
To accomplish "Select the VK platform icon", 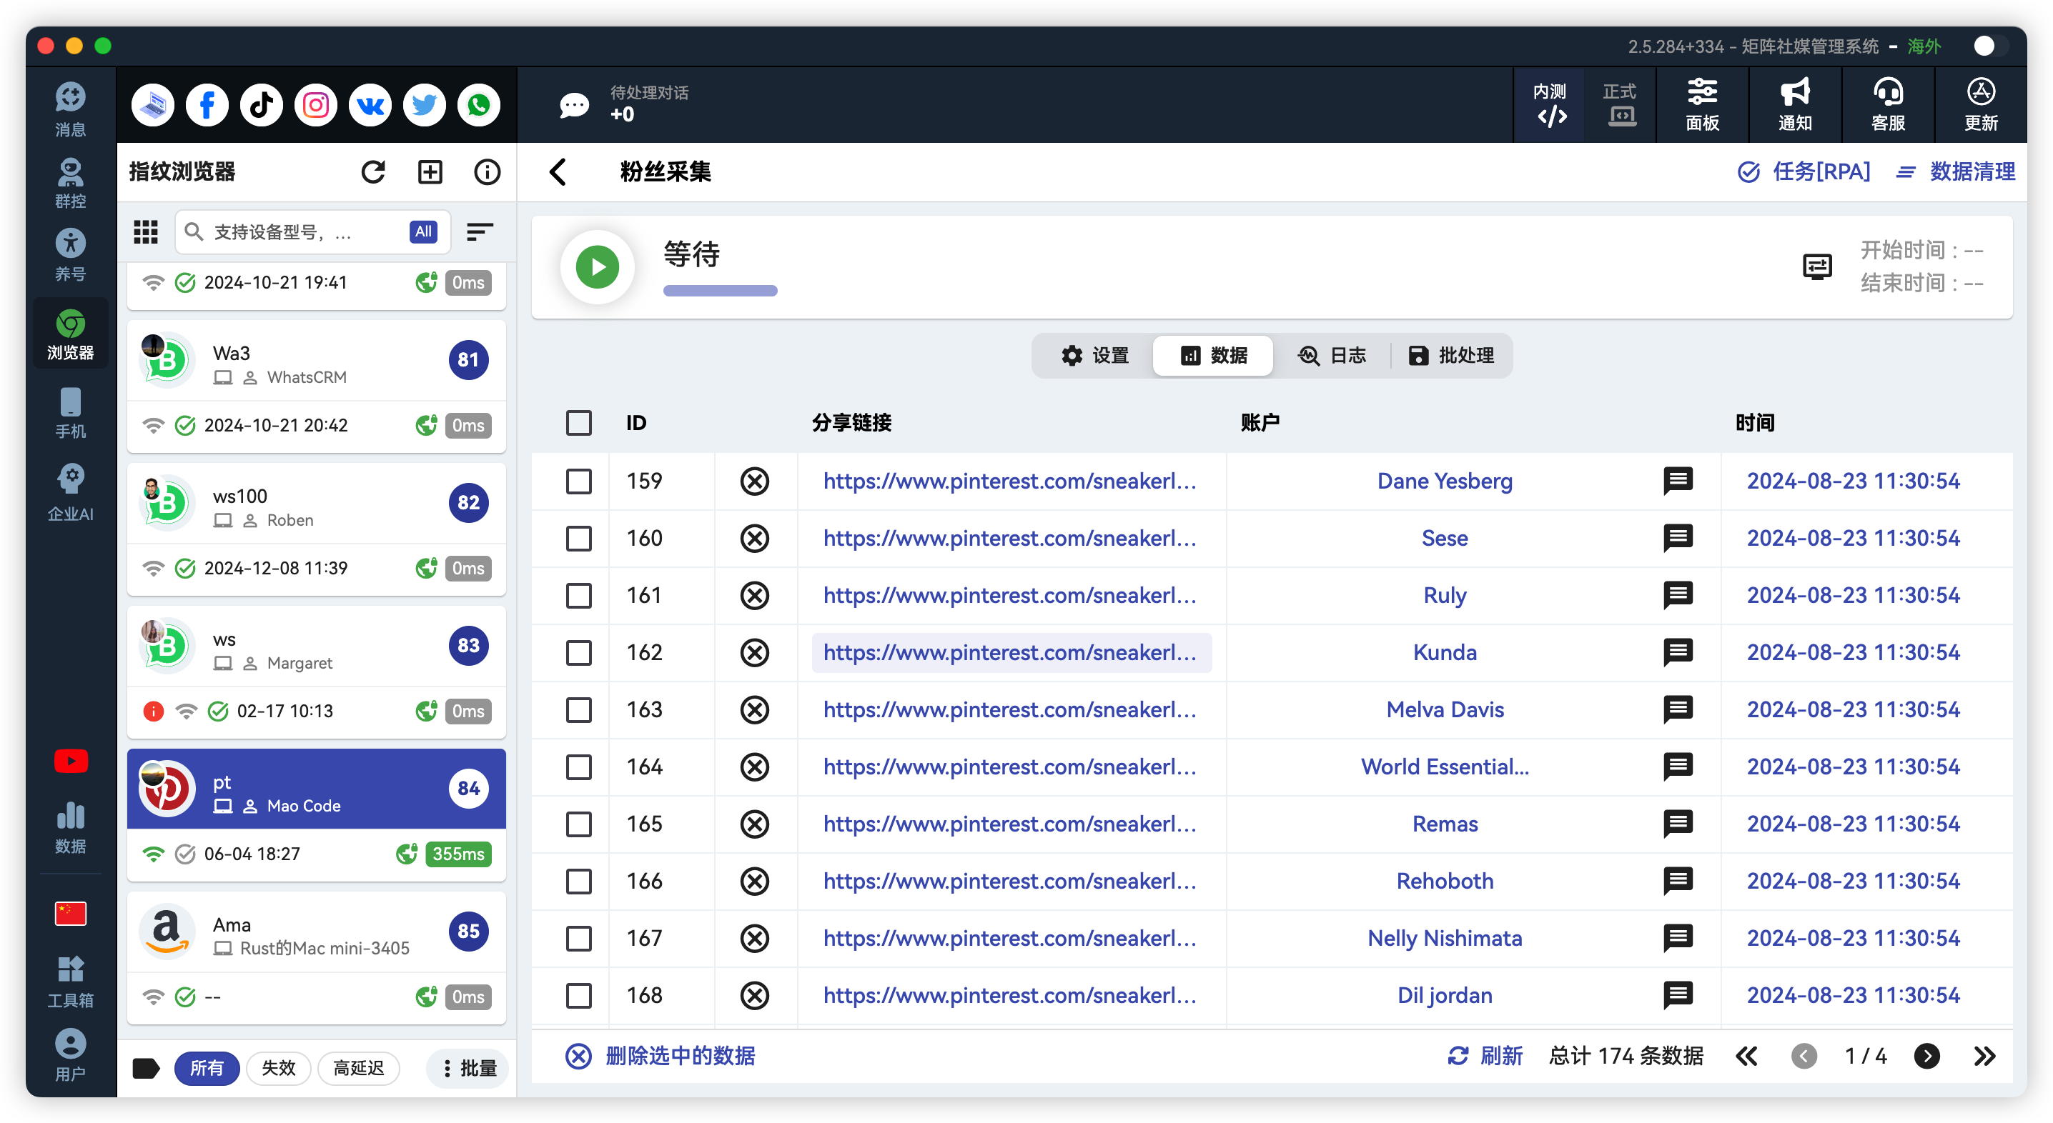I will pos(370,105).
